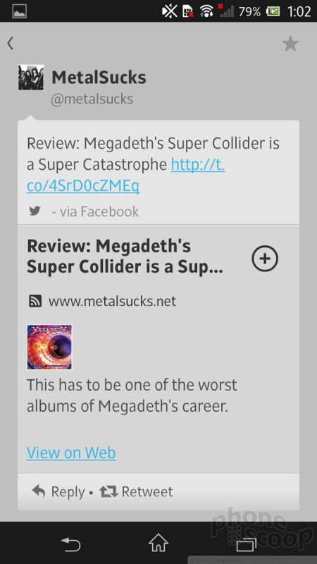Tap the via Facebook source label
The height and width of the screenshot is (564, 317).
click(95, 211)
